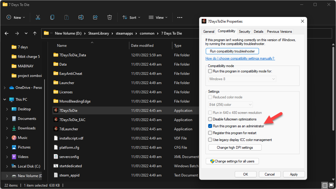This screenshot has height=189, width=336.
Task: Switch to details view icon in status bar
Action: 325,185
